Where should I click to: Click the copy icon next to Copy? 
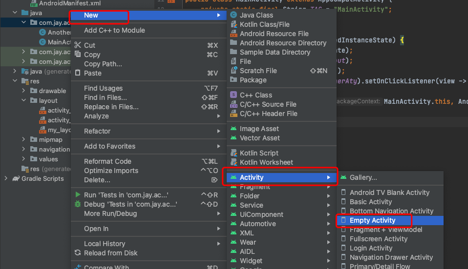(x=78, y=54)
